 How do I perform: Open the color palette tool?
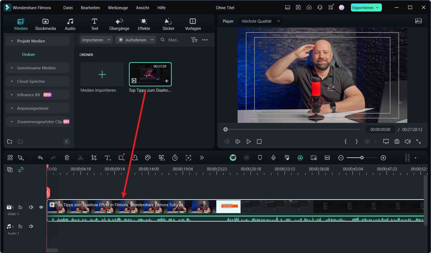click(x=148, y=158)
